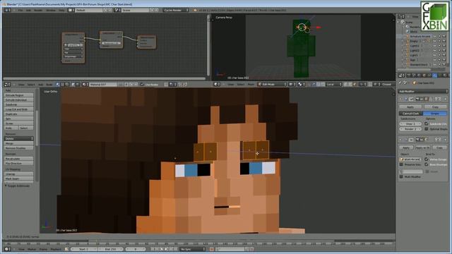452x254 pixels.
Task: Open the Scene selector field
Action: point(135,10)
